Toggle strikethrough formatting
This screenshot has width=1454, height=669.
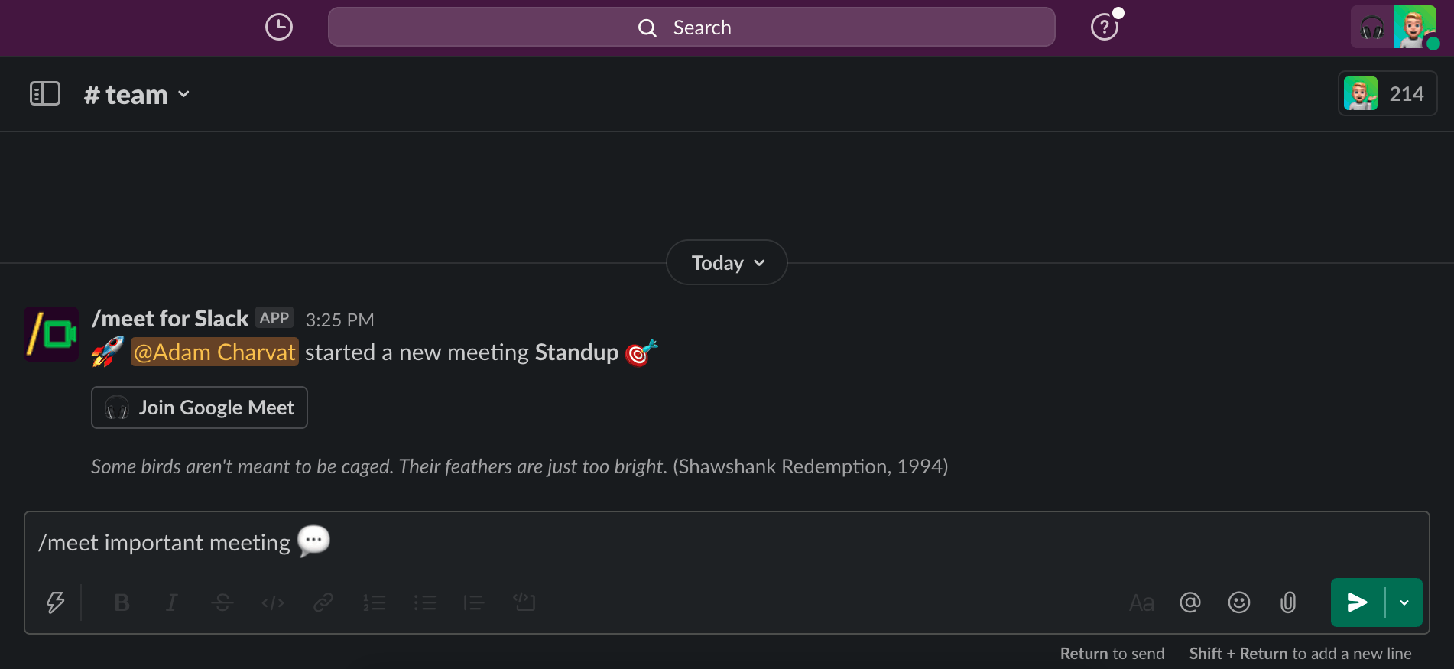click(222, 602)
